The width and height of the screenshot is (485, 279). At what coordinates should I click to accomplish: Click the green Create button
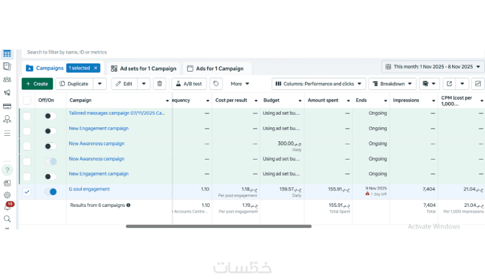coord(37,84)
